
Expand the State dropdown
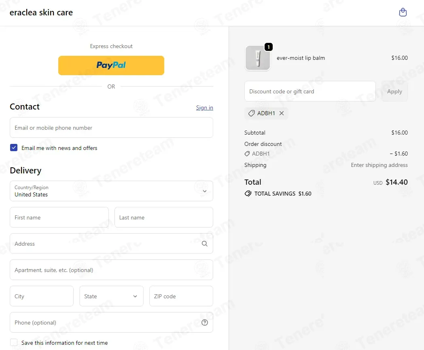click(111, 296)
